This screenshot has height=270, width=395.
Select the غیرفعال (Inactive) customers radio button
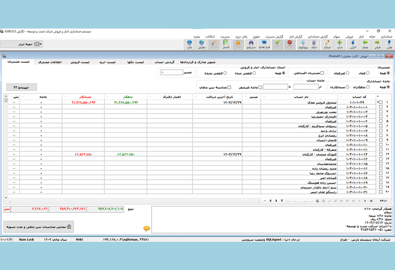tap(348, 73)
